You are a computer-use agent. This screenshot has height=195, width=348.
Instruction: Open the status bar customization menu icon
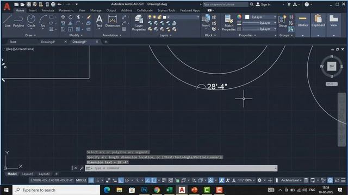pos(343,180)
